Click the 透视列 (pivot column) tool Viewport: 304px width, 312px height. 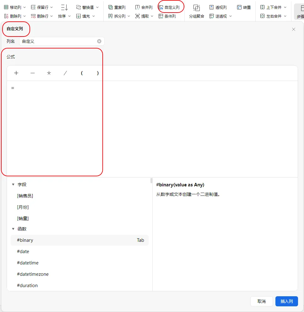coord(218,7)
